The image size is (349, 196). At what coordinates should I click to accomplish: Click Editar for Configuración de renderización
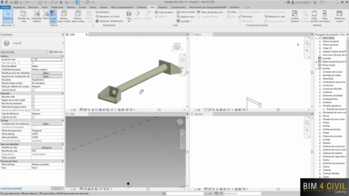coord(46,124)
